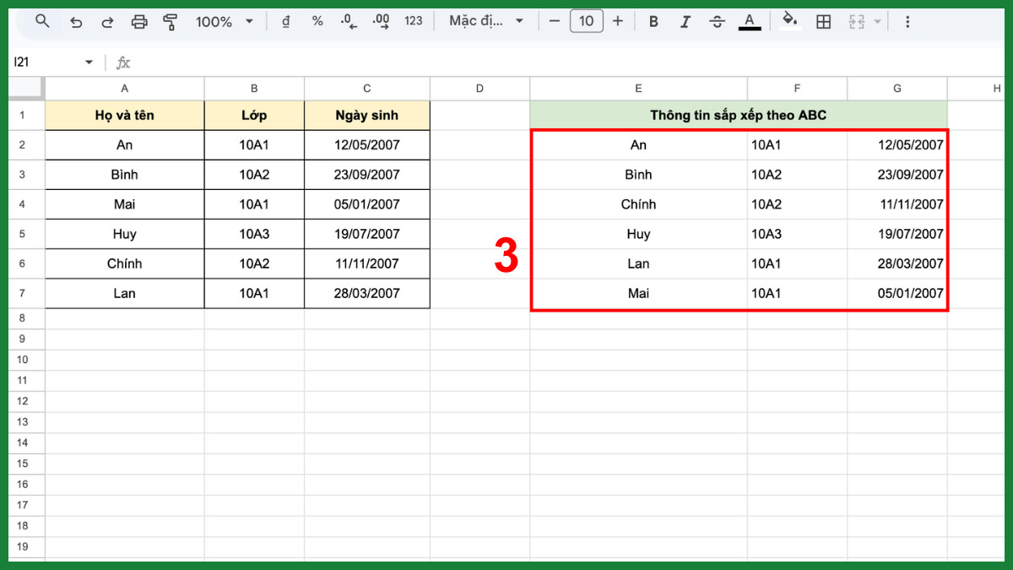Open more toolbar options
Image resolution: width=1013 pixels, height=570 pixels.
pos(907,20)
